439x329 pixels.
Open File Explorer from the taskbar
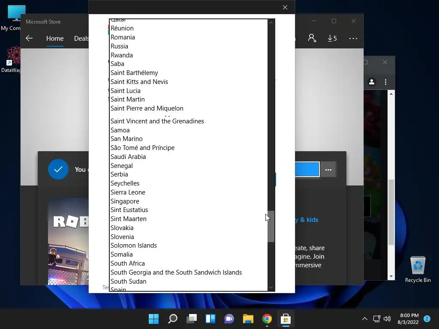248,319
